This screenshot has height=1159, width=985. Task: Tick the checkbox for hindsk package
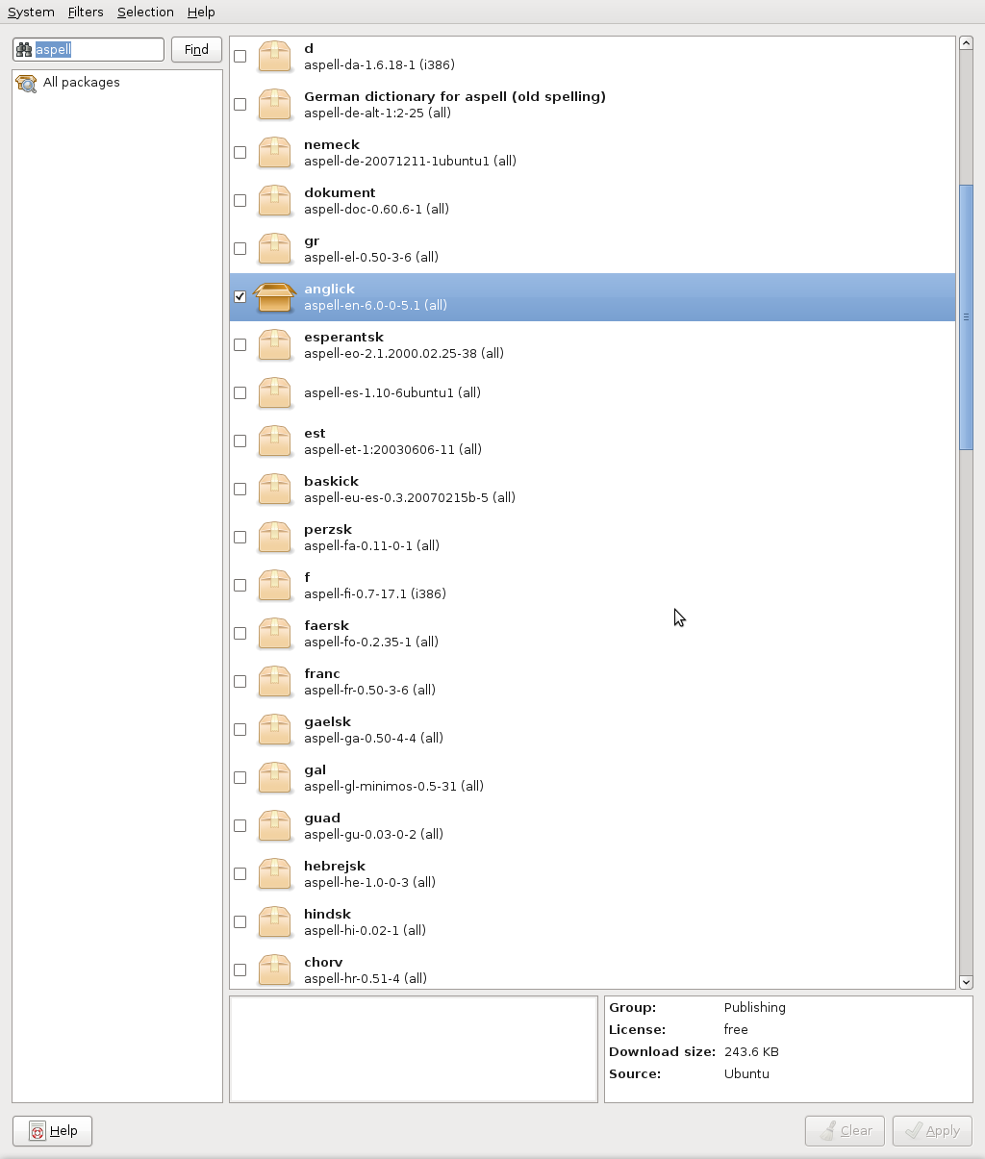click(x=240, y=922)
